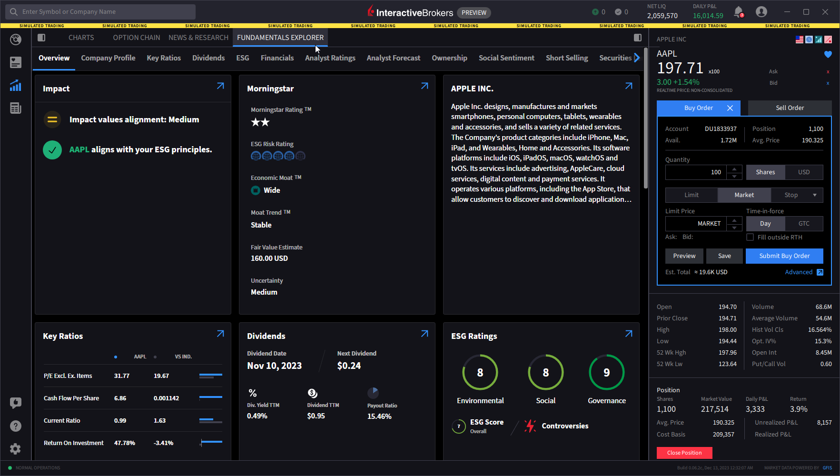
Task: Select GTC time-in-force
Action: coord(804,224)
